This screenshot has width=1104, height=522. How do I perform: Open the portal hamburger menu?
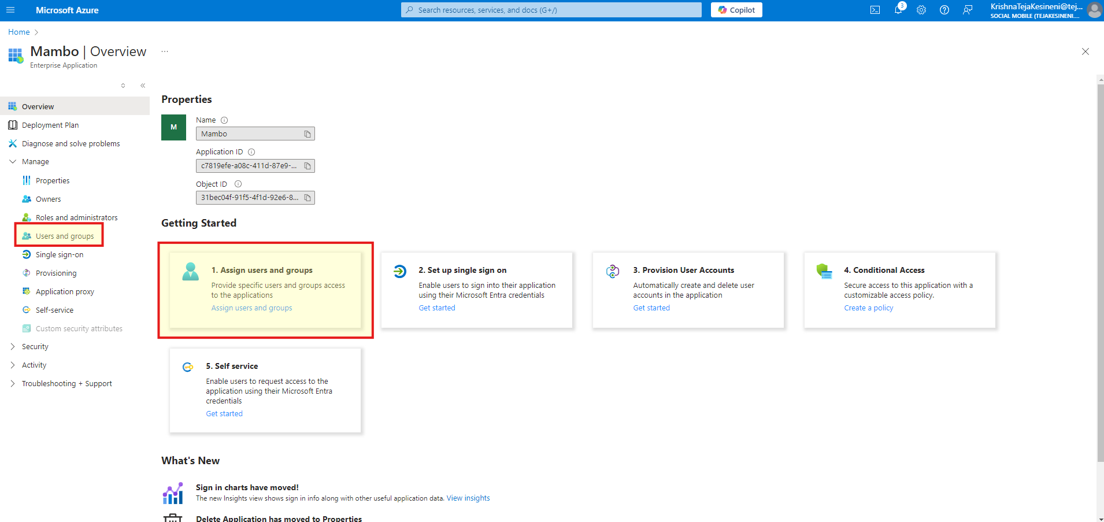coord(10,10)
